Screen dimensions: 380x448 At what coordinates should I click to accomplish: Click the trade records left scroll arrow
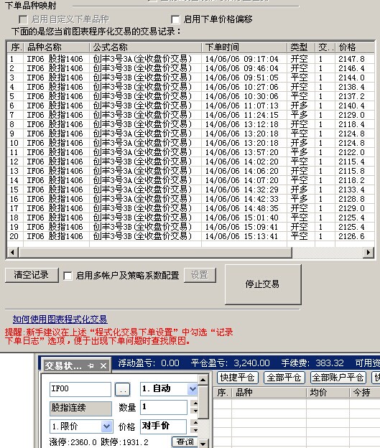coord(13,252)
